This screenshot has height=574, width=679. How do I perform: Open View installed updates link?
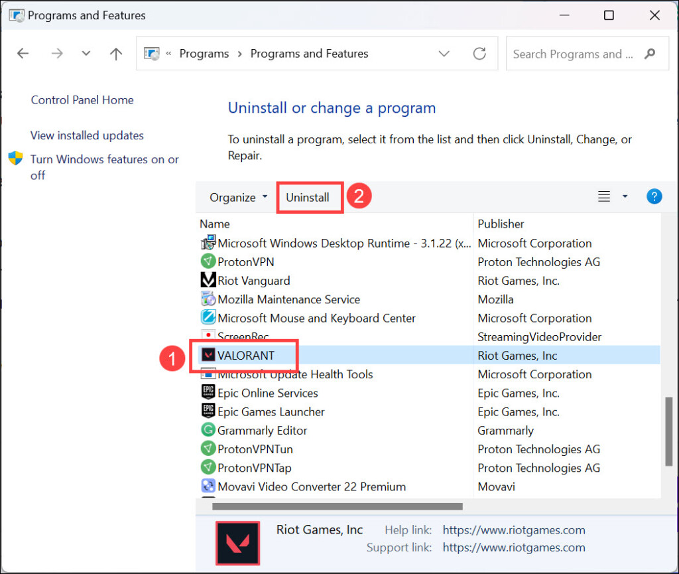[87, 135]
